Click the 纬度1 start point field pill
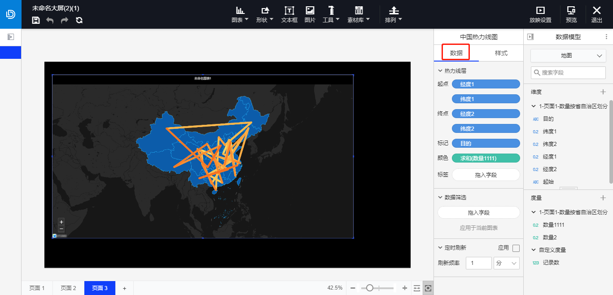This screenshot has height=295, width=613. (486, 99)
